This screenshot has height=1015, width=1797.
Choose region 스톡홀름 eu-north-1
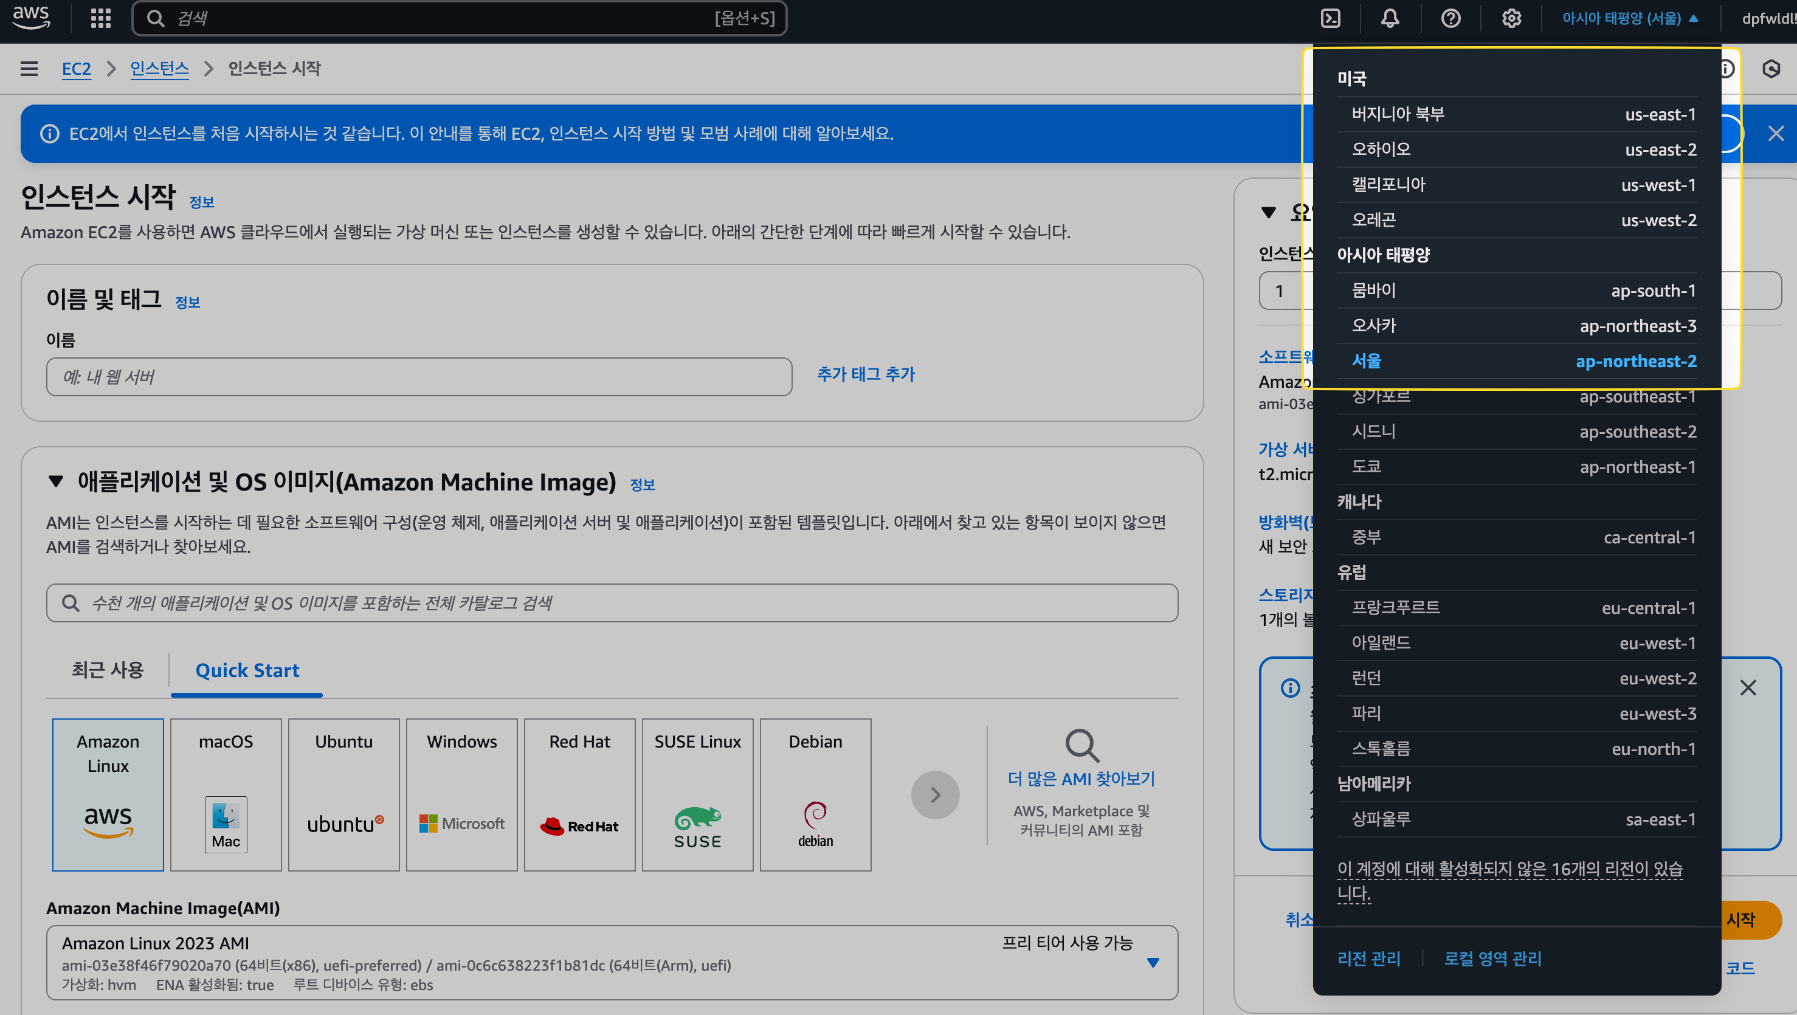click(1517, 749)
